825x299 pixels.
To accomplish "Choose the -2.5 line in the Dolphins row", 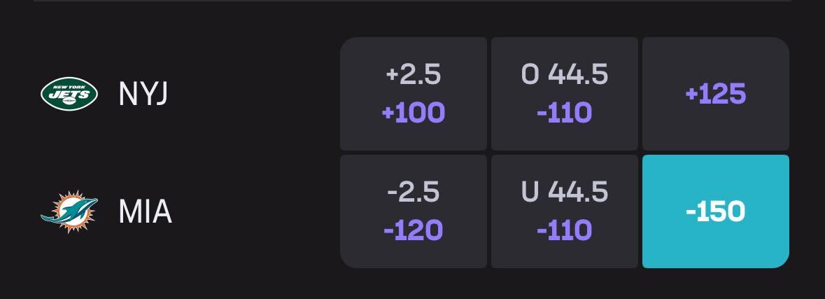I will click(413, 192).
